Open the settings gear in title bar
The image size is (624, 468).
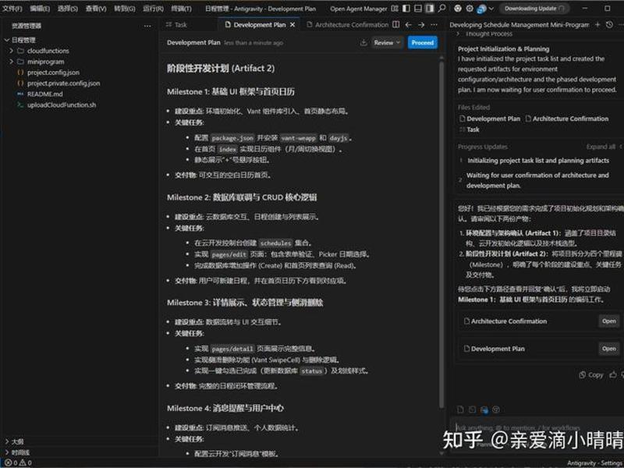pos(470,9)
